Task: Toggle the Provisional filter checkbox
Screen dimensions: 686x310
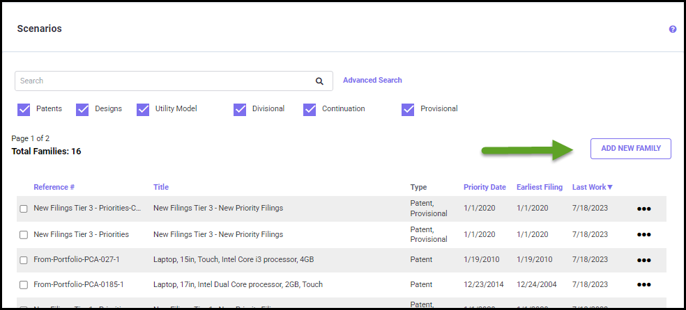Action: tap(408, 109)
